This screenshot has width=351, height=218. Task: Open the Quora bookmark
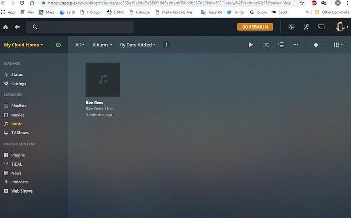point(258,12)
